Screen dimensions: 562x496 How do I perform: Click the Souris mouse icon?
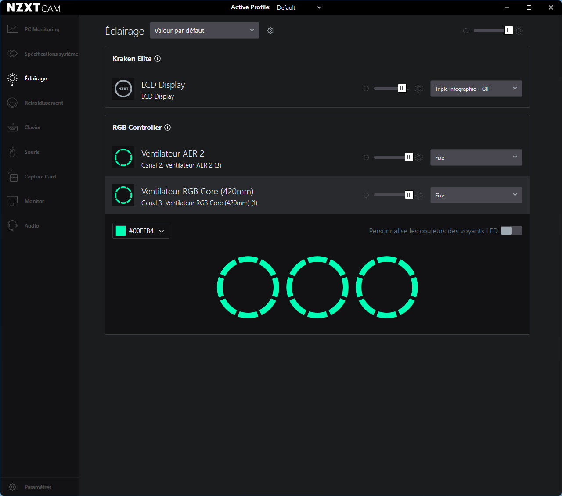pos(12,152)
